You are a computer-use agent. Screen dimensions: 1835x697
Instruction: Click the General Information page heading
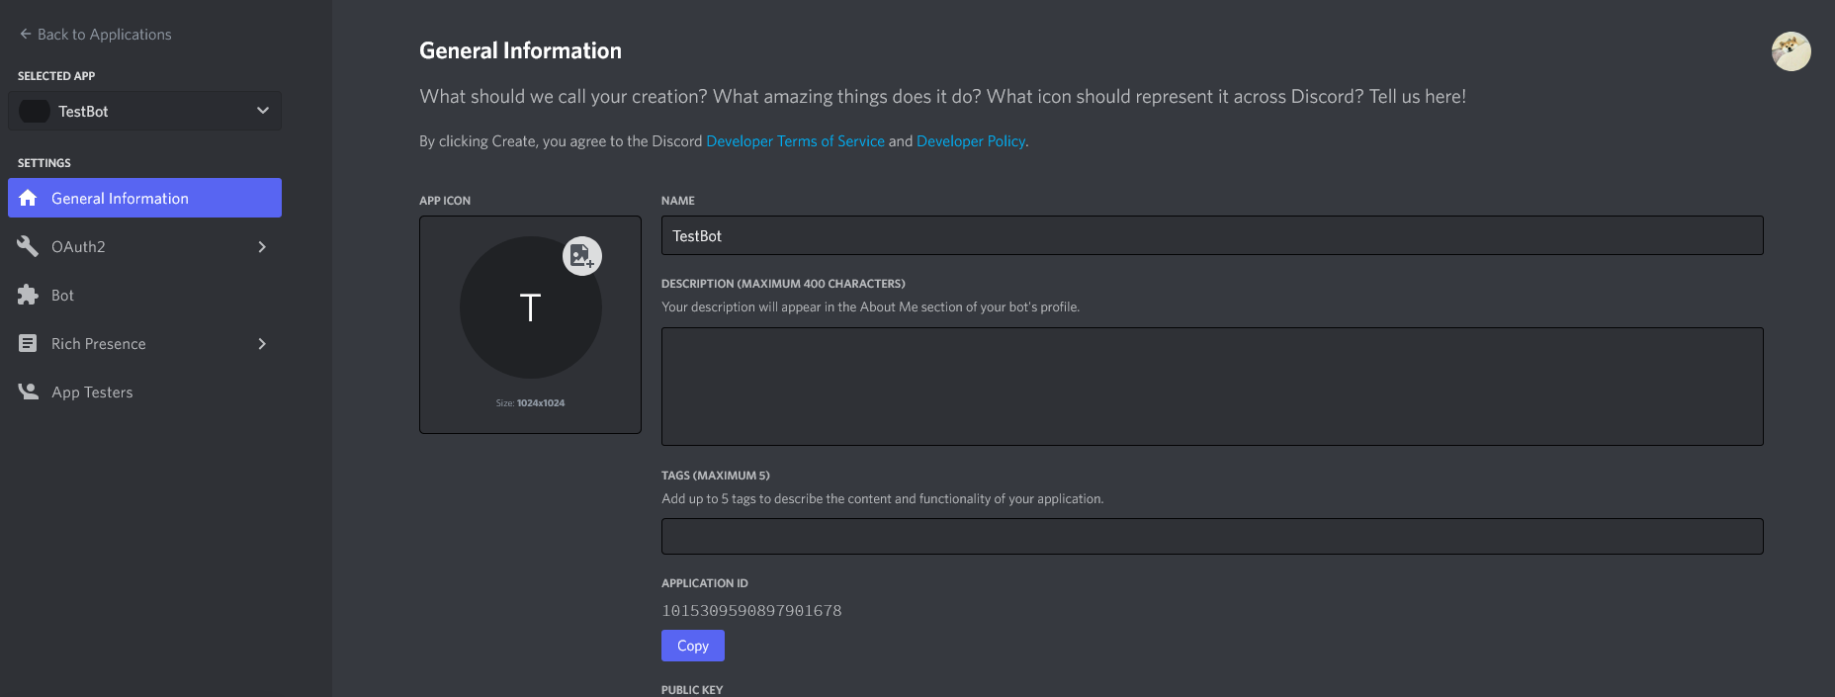tap(520, 50)
